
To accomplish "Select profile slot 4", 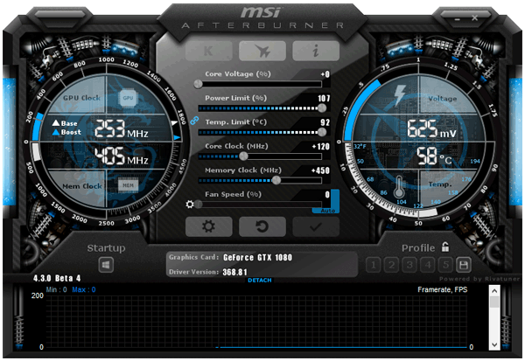I will coord(428,266).
